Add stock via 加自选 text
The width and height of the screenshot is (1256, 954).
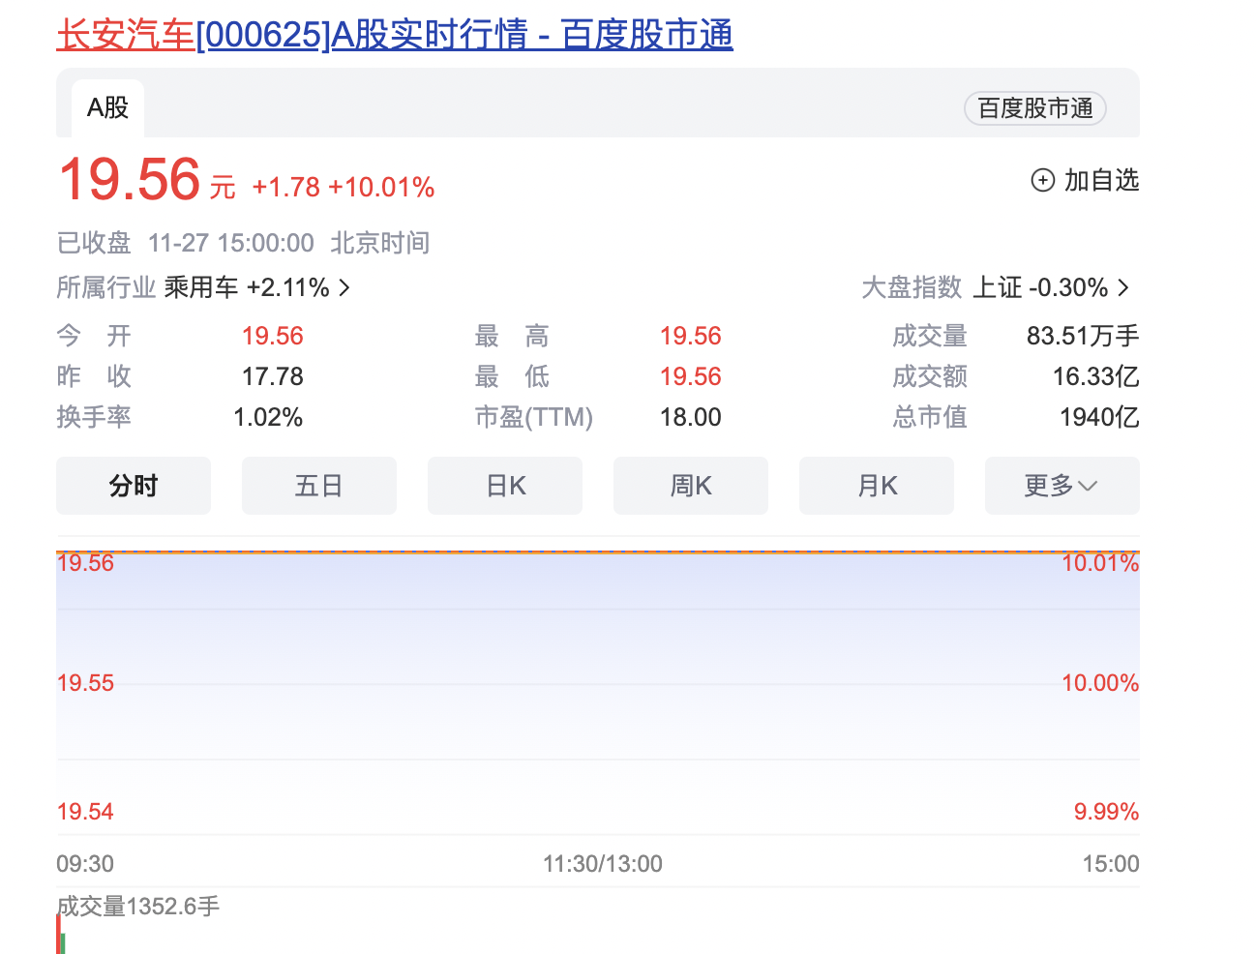pyautogui.click(x=1101, y=181)
